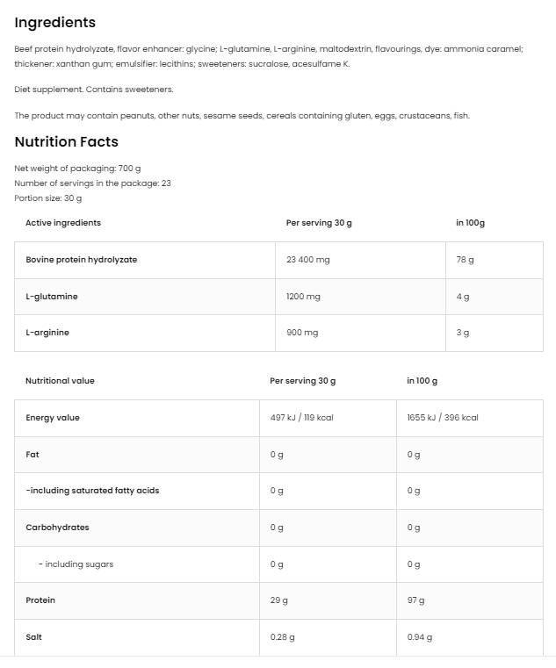Viewport: 556px width, 668px height.
Task: Click the L-glutamine row label
Action: pos(52,297)
